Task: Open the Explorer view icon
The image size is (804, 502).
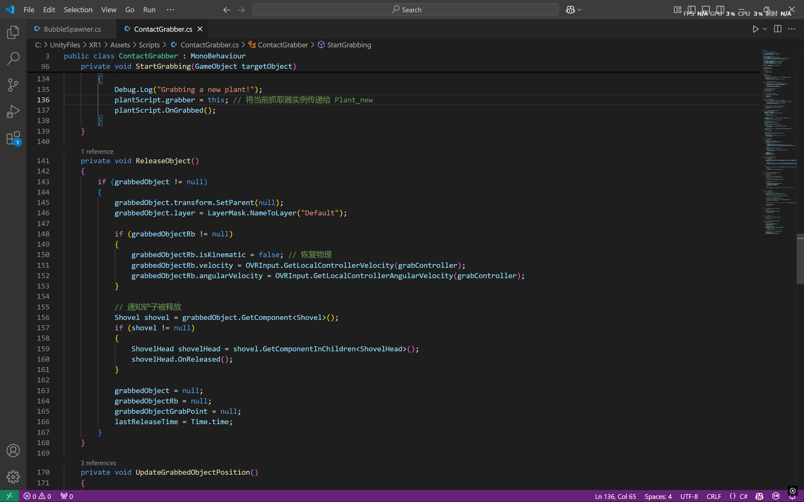Action: pyautogui.click(x=13, y=32)
